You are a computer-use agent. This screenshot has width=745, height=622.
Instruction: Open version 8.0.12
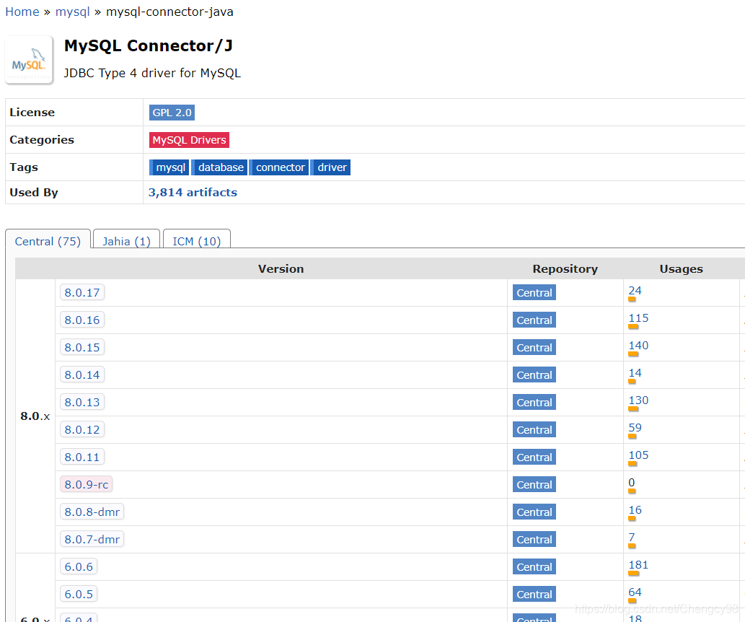(x=82, y=430)
